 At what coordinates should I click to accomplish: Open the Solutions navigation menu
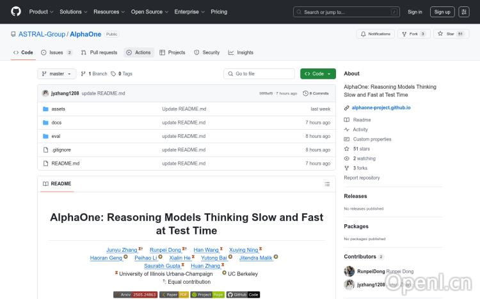[73, 11]
